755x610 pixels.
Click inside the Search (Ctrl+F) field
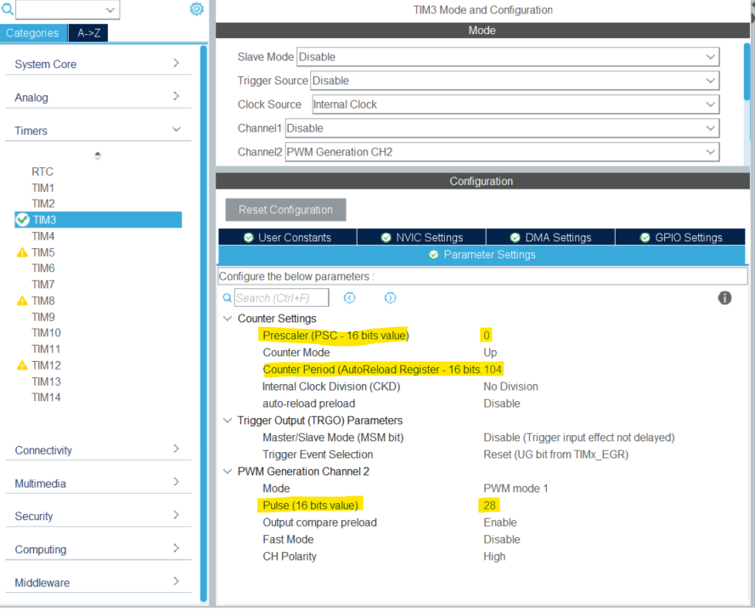pyautogui.click(x=280, y=297)
